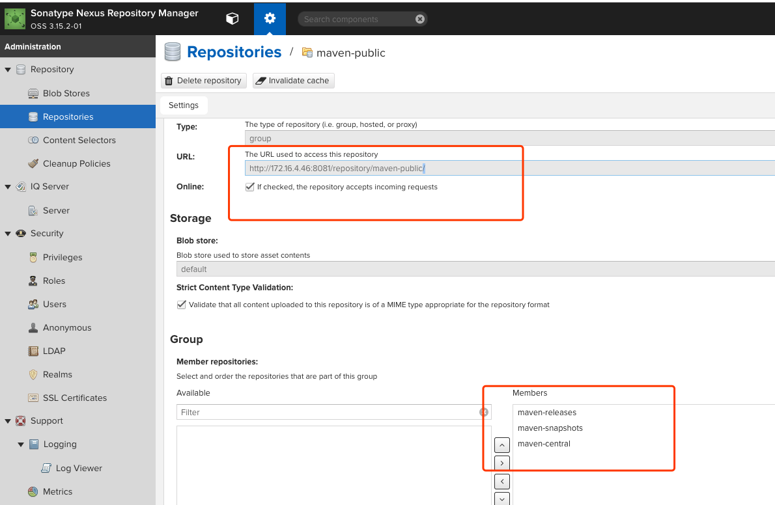Collapse the IQ Server tree section
The height and width of the screenshot is (505, 775).
click(8, 187)
